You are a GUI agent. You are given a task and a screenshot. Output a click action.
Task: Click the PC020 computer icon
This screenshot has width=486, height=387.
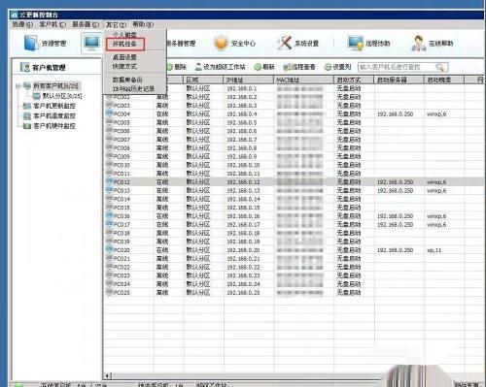pyautogui.click(x=109, y=249)
